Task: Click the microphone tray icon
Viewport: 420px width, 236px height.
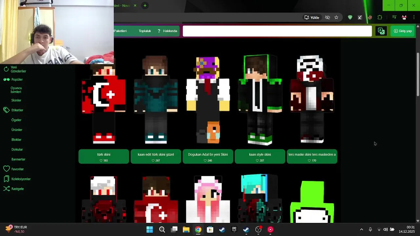Action: tap(370, 229)
